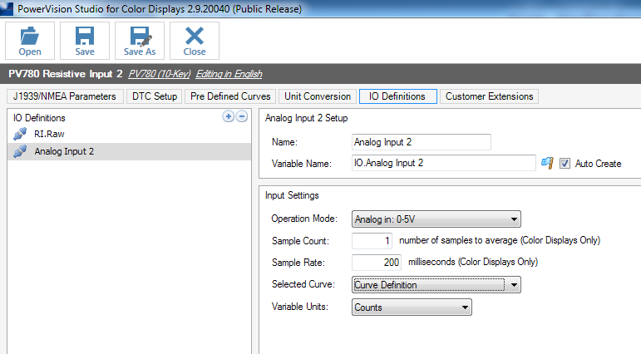Viewport: 641px width, 354px height.
Task: Select RI.Raw in the IO Definitions list
Action: coord(129,134)
